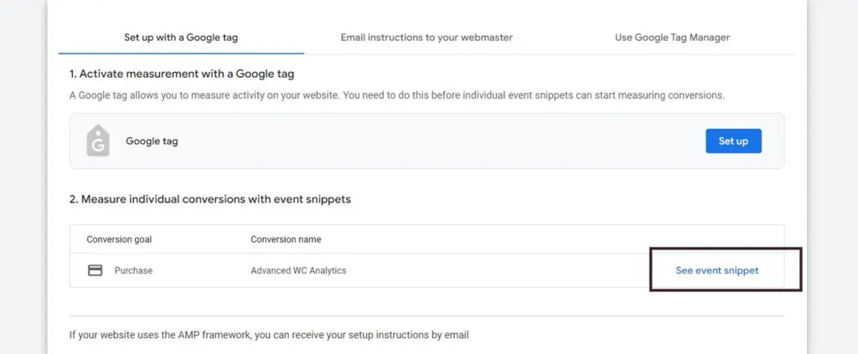858x354 pixels.
Task: Click the 'Conversion name' column header
Action: click(286, 239)
